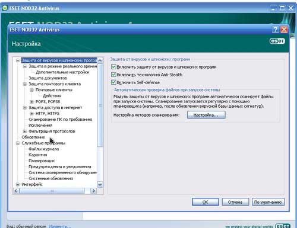
Task: Select Предупреждения и уведомления item
Action: pyautogui.click(x=60, y=167)
